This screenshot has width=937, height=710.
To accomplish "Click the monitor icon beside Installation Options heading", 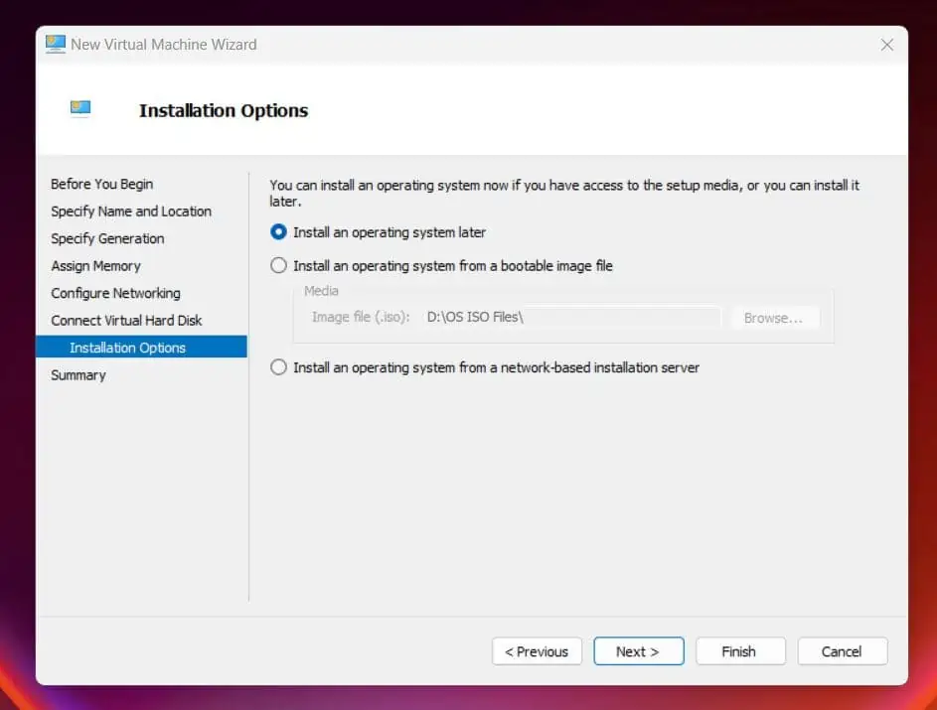I will pyautogui.click(x=80, y=108).
